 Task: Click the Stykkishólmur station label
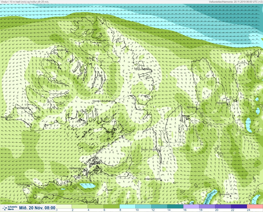[x=77, y=168]
